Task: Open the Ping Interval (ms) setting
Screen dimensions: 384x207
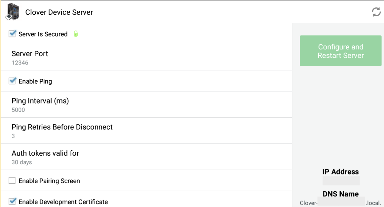Action: (x=146, y=104)
